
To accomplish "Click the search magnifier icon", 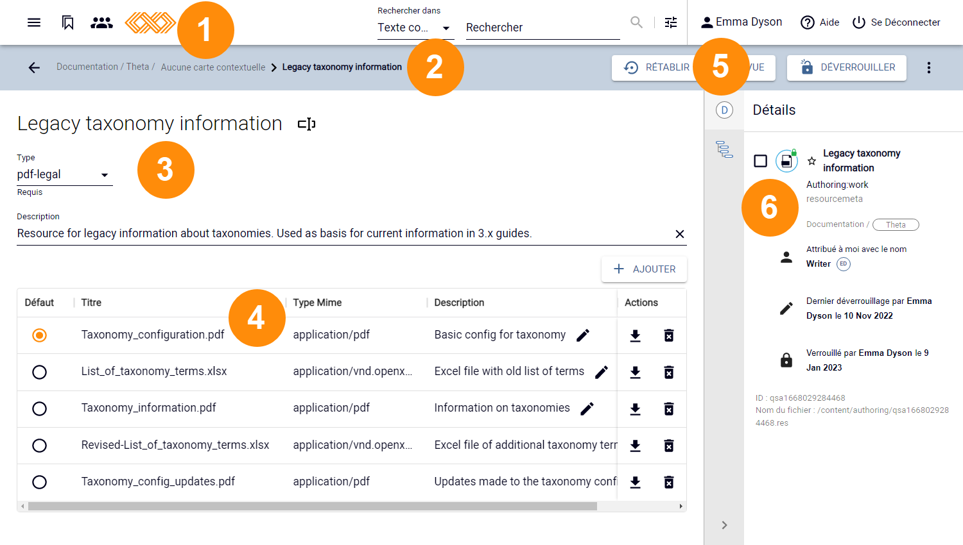I will point(636,22).
